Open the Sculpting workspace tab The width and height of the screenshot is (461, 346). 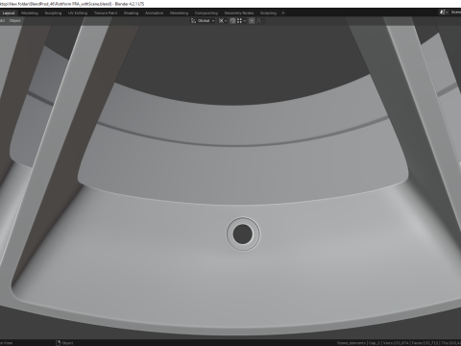[x=53, y=13]
